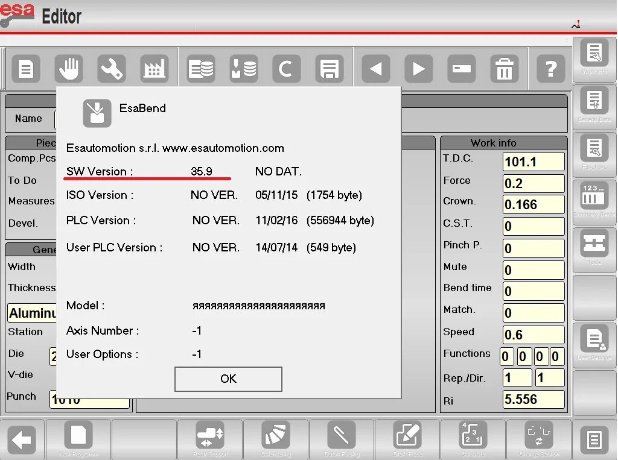Select Calendering bottom bar icon
This screenshot has height=460, width=618.
(276, 439)
